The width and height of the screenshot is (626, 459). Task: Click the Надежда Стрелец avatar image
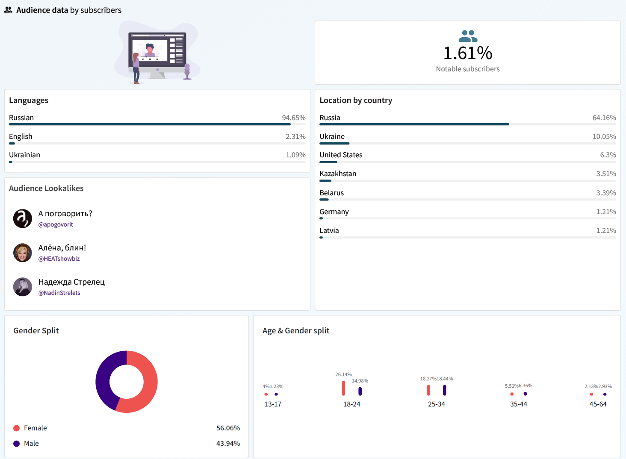click(x=23, y=287)
